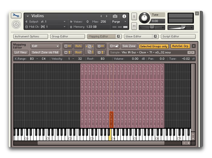Open the Script Editor tab
Screen dimensions: 212x158
(178, 36)
